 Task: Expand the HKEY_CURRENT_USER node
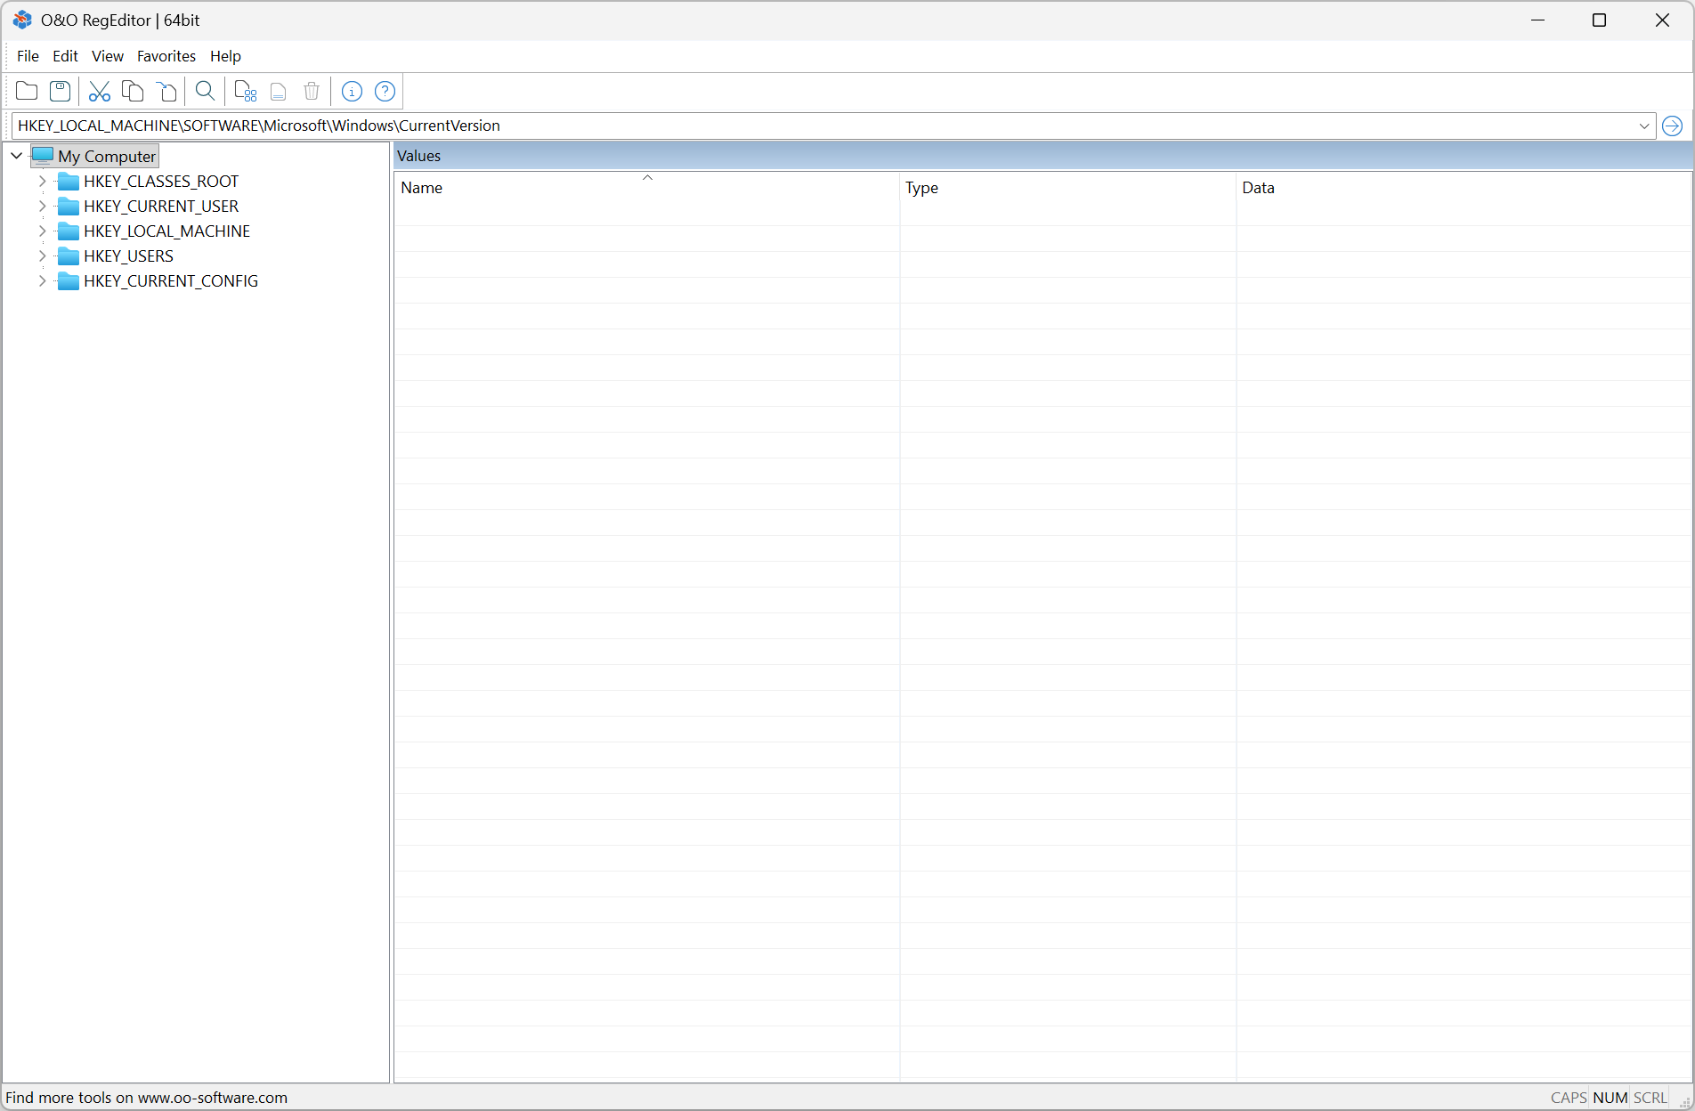(x=42, y=206)
